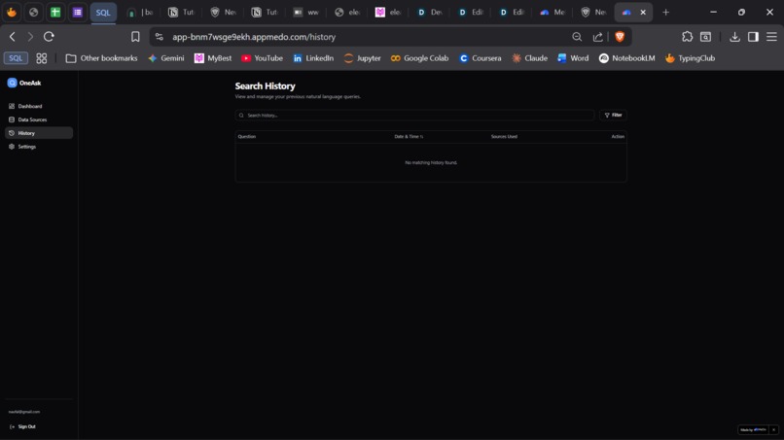
Task: Open LinkedIn bookmark
Action: pos(313,58)
